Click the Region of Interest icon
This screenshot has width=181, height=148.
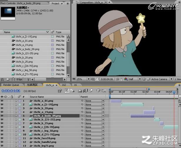[x=144, y=79]
